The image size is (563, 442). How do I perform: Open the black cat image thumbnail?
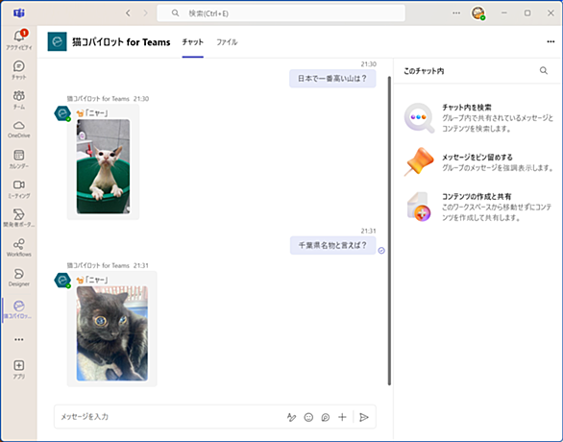coord(112,333)
